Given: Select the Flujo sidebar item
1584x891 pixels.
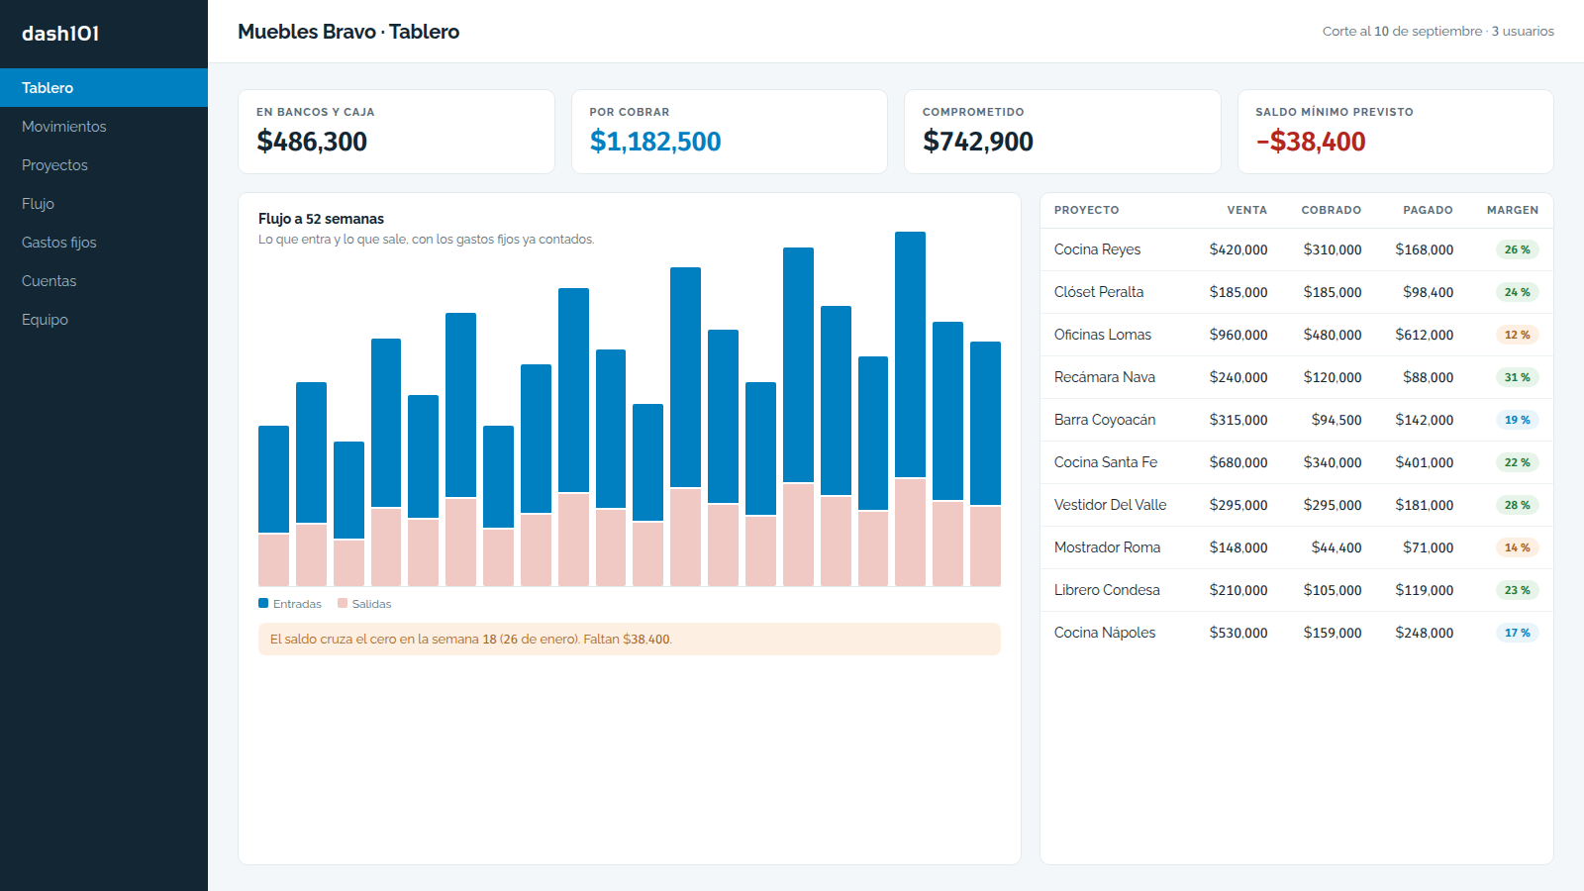Looking at the screenshot, I should pos(104,204).
